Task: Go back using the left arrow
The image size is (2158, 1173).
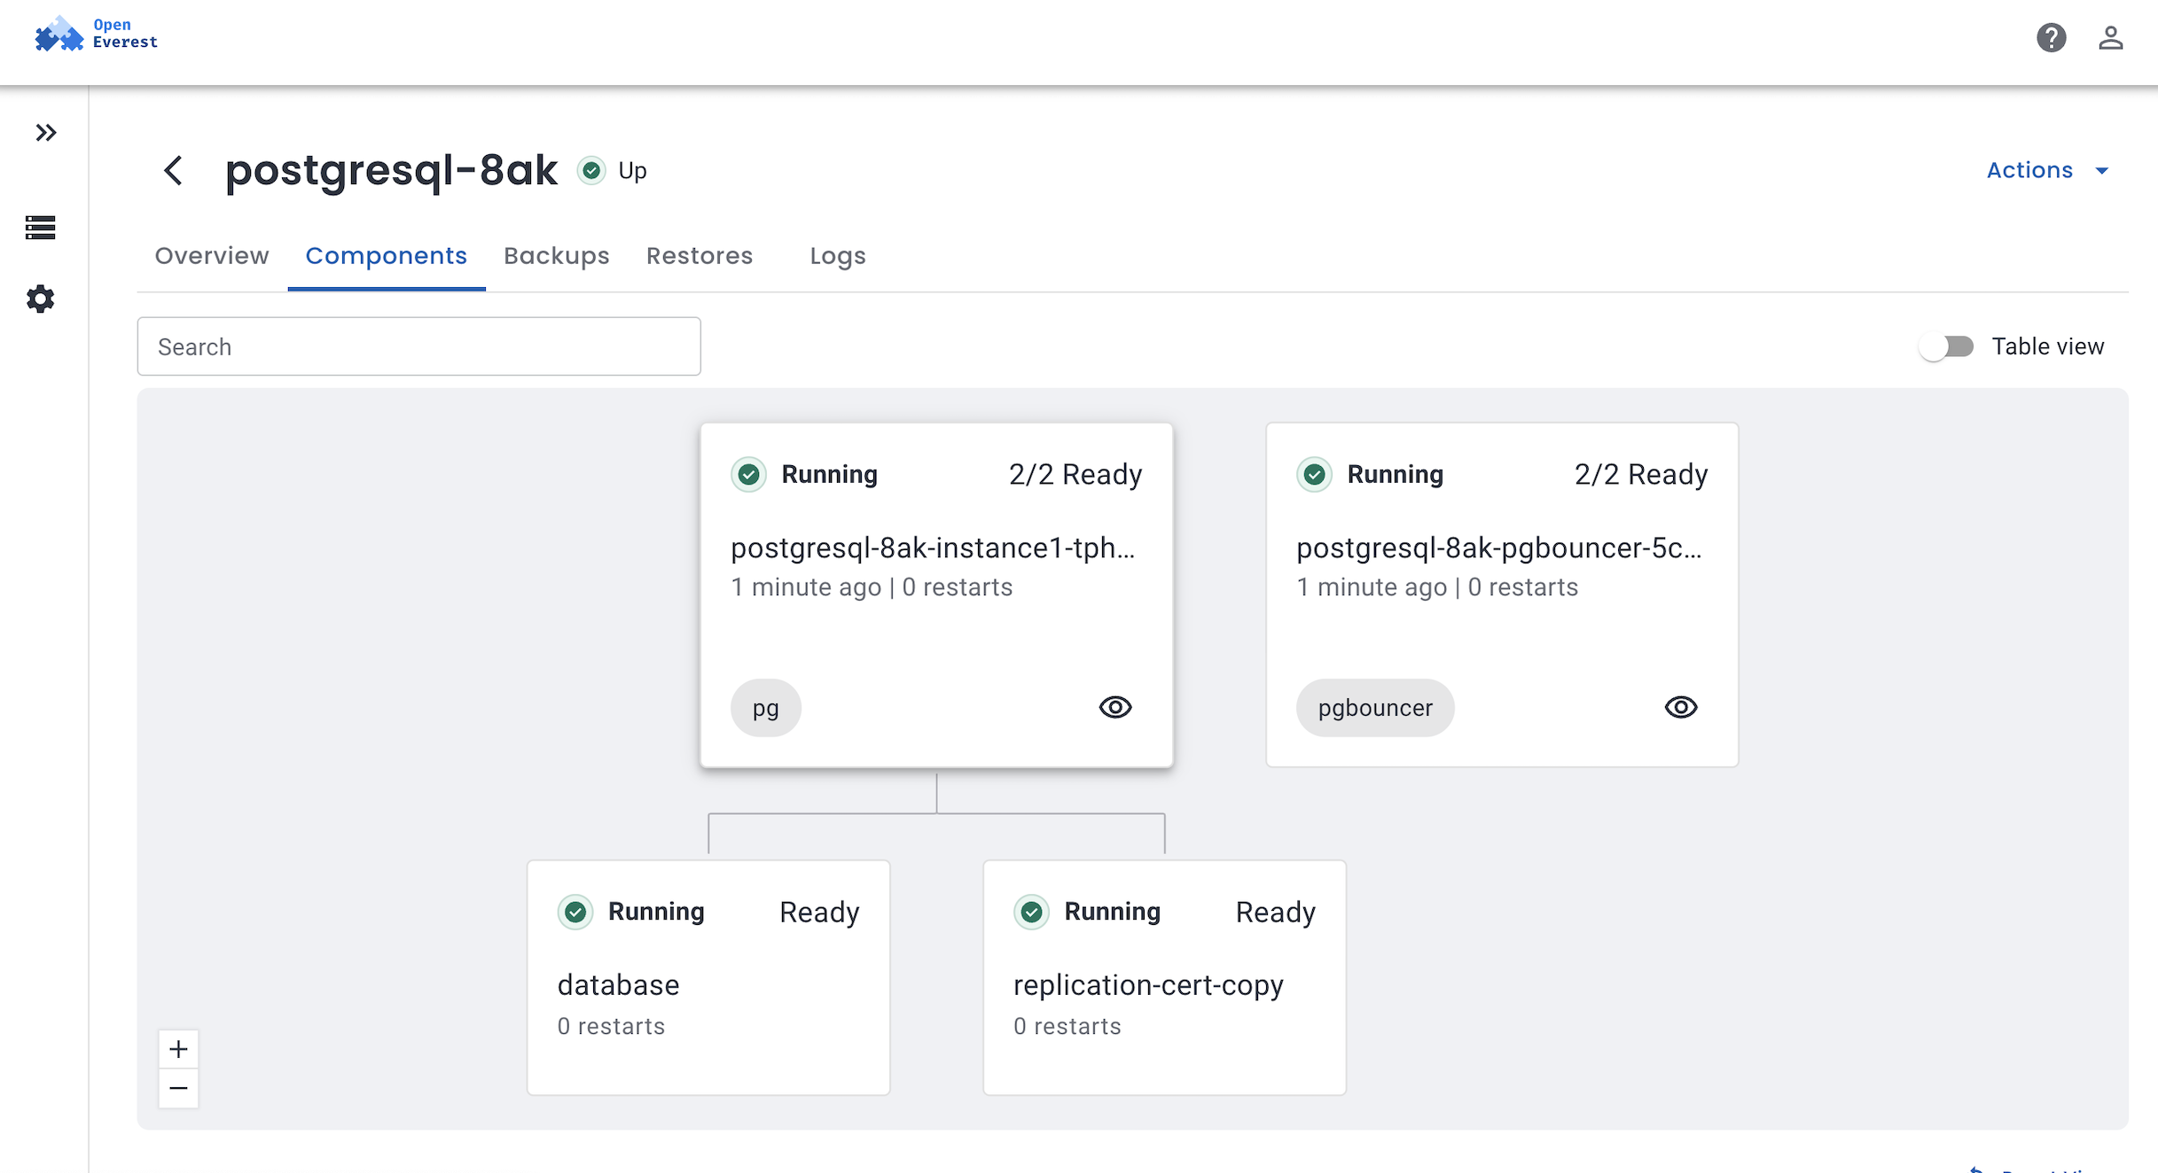Action: (174, 170)
